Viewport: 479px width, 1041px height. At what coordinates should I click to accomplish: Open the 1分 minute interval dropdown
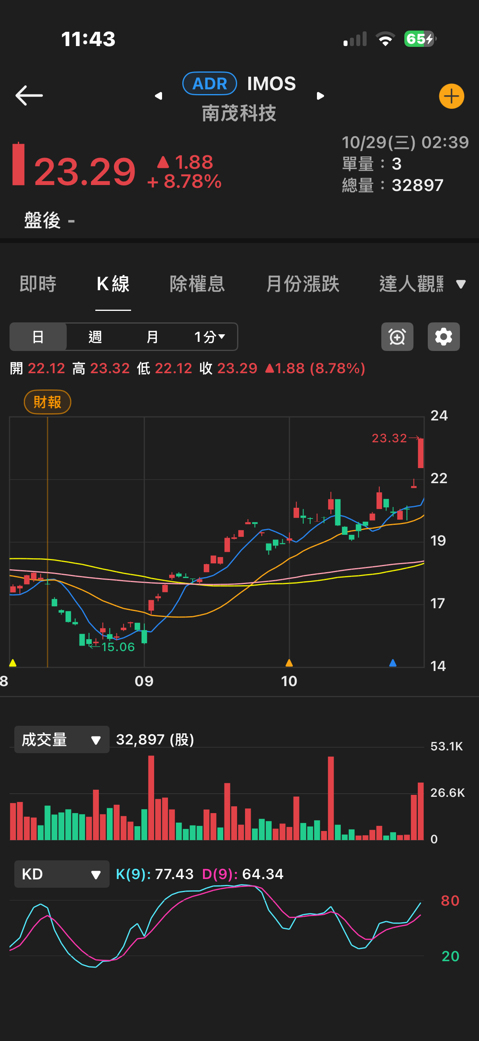point(209,337)
